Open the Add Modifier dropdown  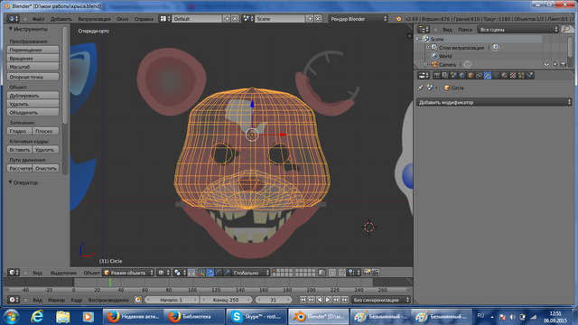click(494, 102)
